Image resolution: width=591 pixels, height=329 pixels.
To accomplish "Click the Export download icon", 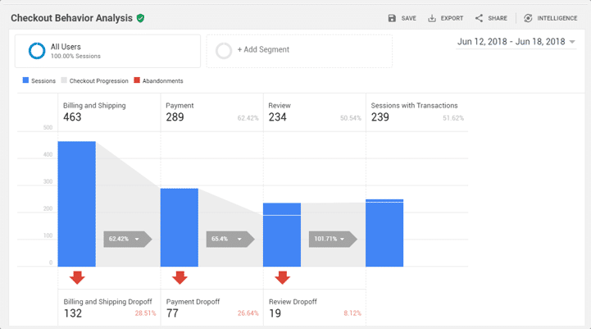I will pyautogui.click(x=432, y=18).
